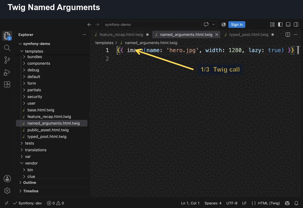Image resolution: width=303 pixels, height=208 pixels.
Task: Open the errors and warnings counter
Action: [56, 203]
